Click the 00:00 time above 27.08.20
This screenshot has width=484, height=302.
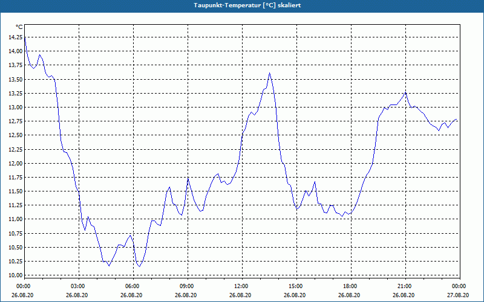click(x=460, y=286)
